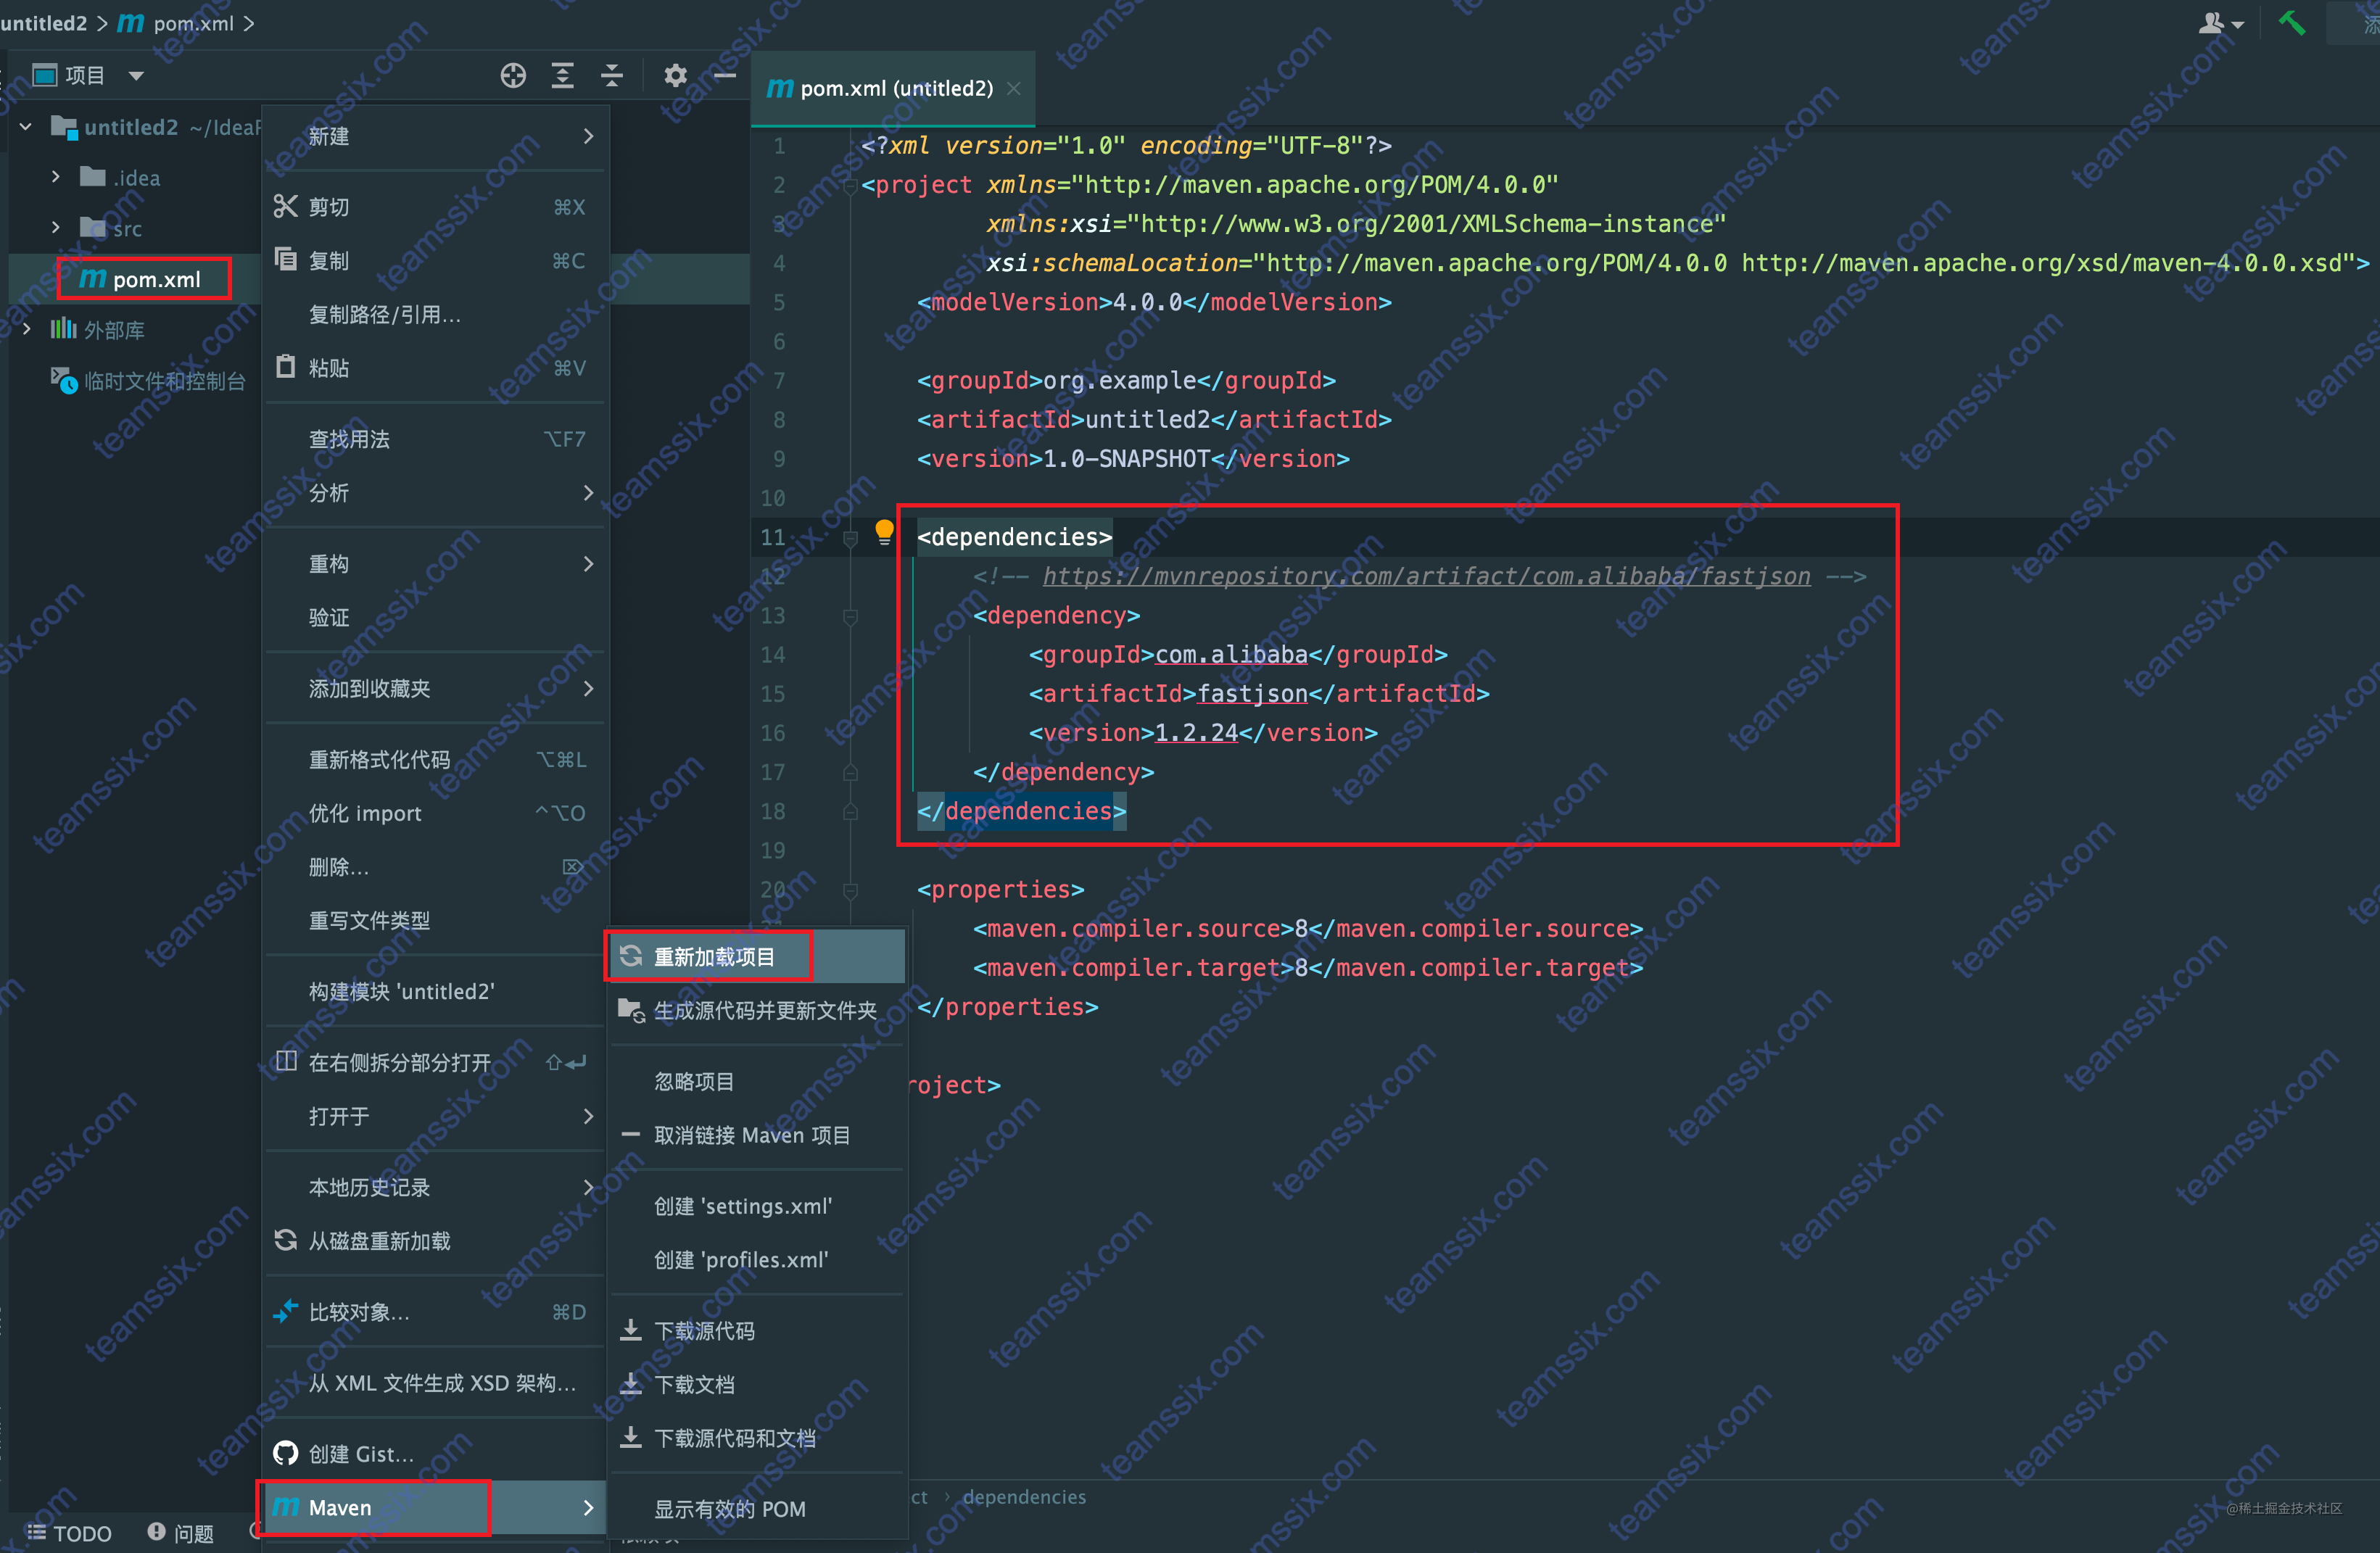Click 忽略项目 in Maven submenu
This screenshot has height=1553, width=2380.
pos(757,1082)
